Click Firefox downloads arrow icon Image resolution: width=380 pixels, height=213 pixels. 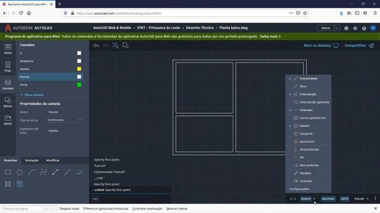(x=341, y=13)
